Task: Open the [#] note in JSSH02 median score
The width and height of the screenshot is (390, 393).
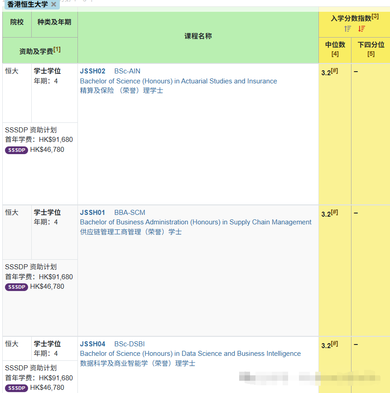Action: tap(334, 71)
